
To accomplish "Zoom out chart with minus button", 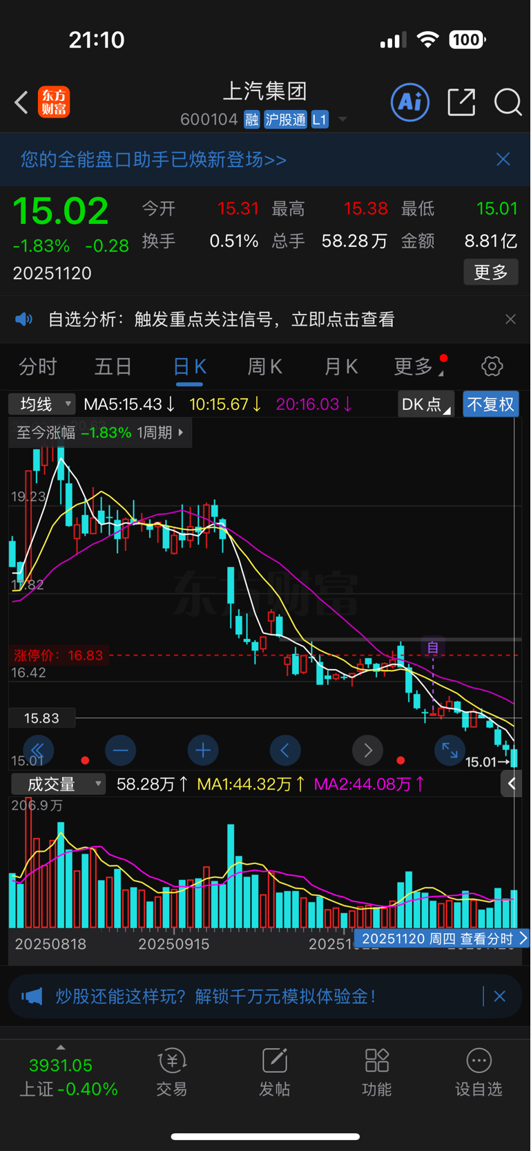I will [x=121, y=750].
